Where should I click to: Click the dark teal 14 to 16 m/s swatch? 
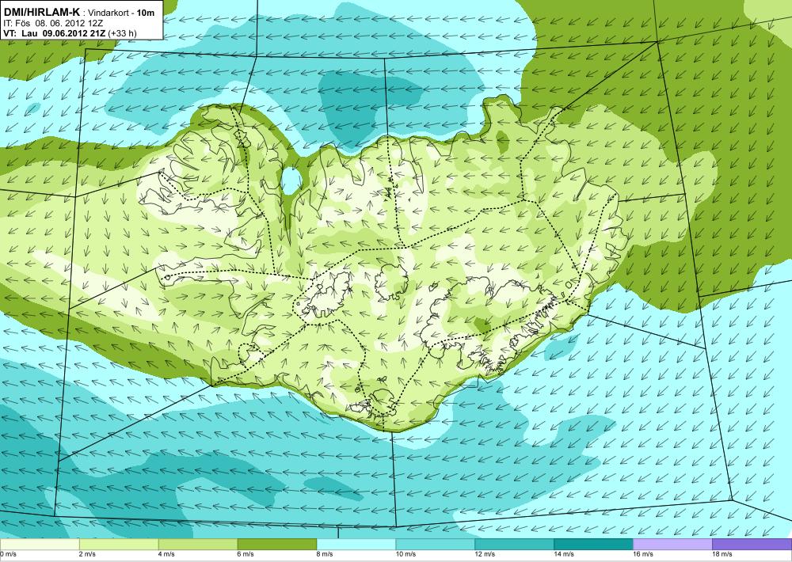[593, 545]
